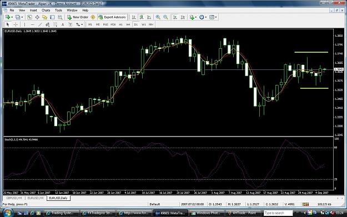Select the Horizontal Line drawing tool
The height and width of the screenshot is (217, 347).
click(x=32, y=24)
